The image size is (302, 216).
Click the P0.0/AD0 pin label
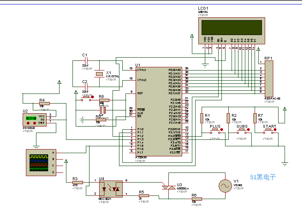tap(174, 70)
